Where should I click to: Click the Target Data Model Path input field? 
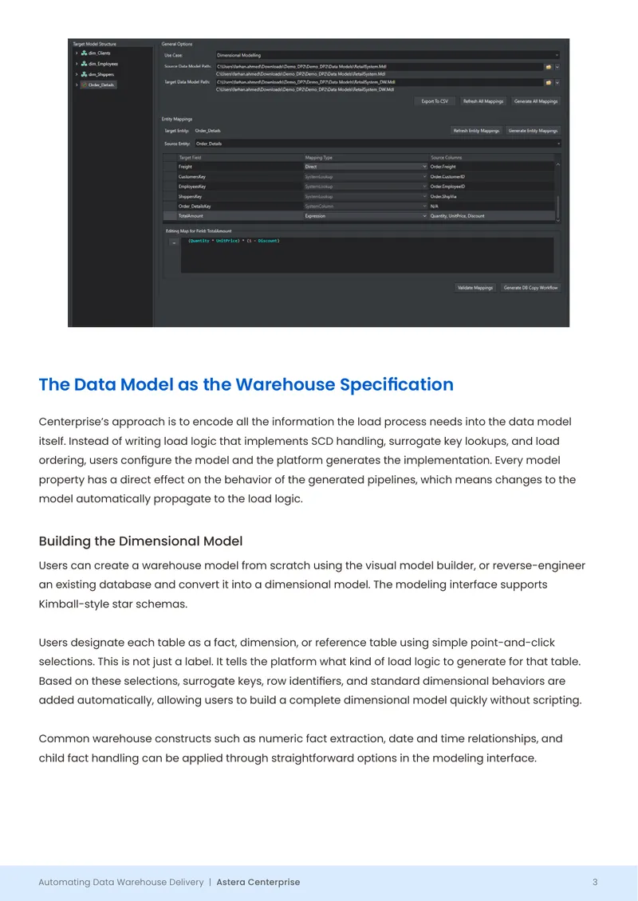point(380,82)
